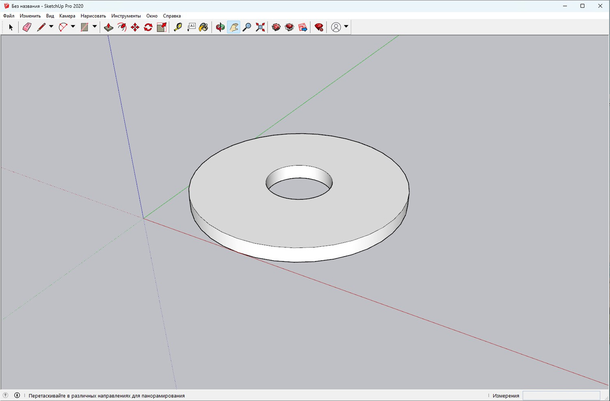Expand the arc tools dropdown arrow

coord(73,27)
